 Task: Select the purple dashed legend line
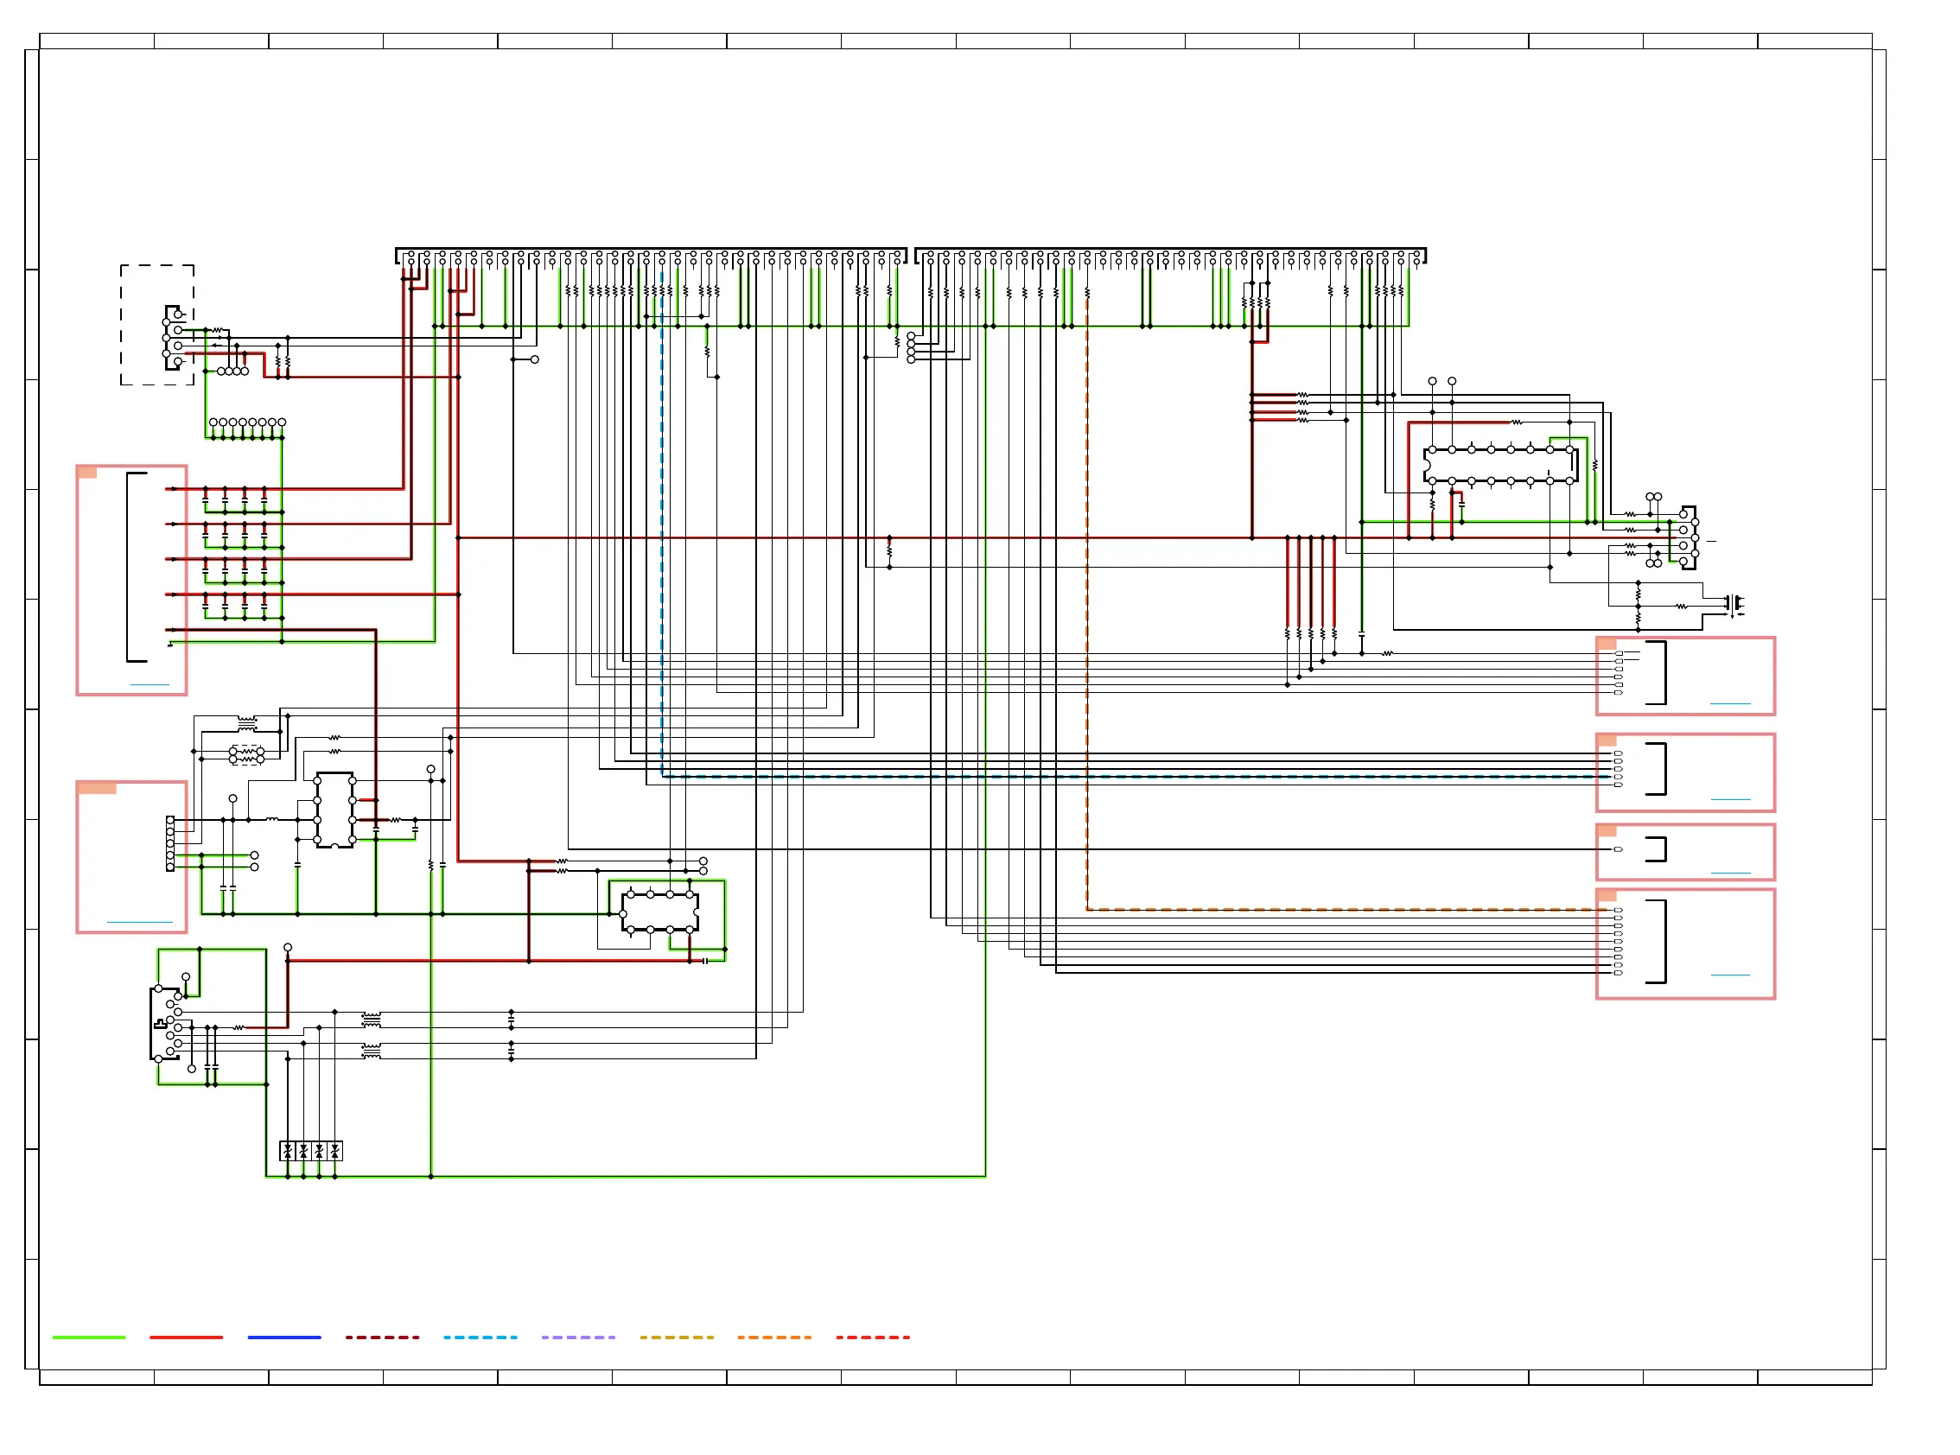579,1337
